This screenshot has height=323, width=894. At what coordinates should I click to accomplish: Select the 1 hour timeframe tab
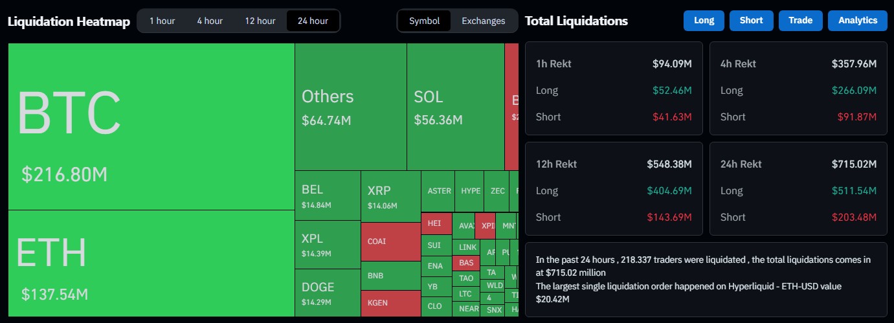[x=162, y=21]
